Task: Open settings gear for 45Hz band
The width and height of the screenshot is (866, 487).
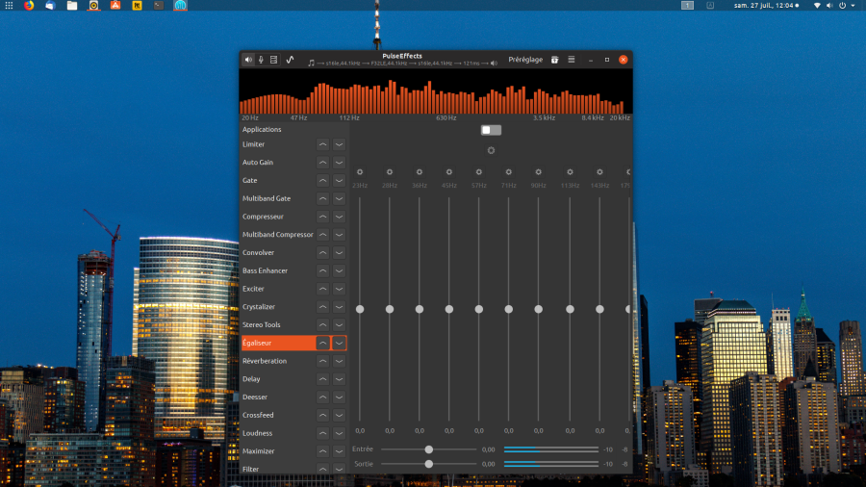Action: click(x=449, y=172)
